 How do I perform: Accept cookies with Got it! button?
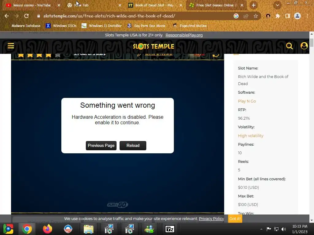pyautogui.click(x=235, y=218)
